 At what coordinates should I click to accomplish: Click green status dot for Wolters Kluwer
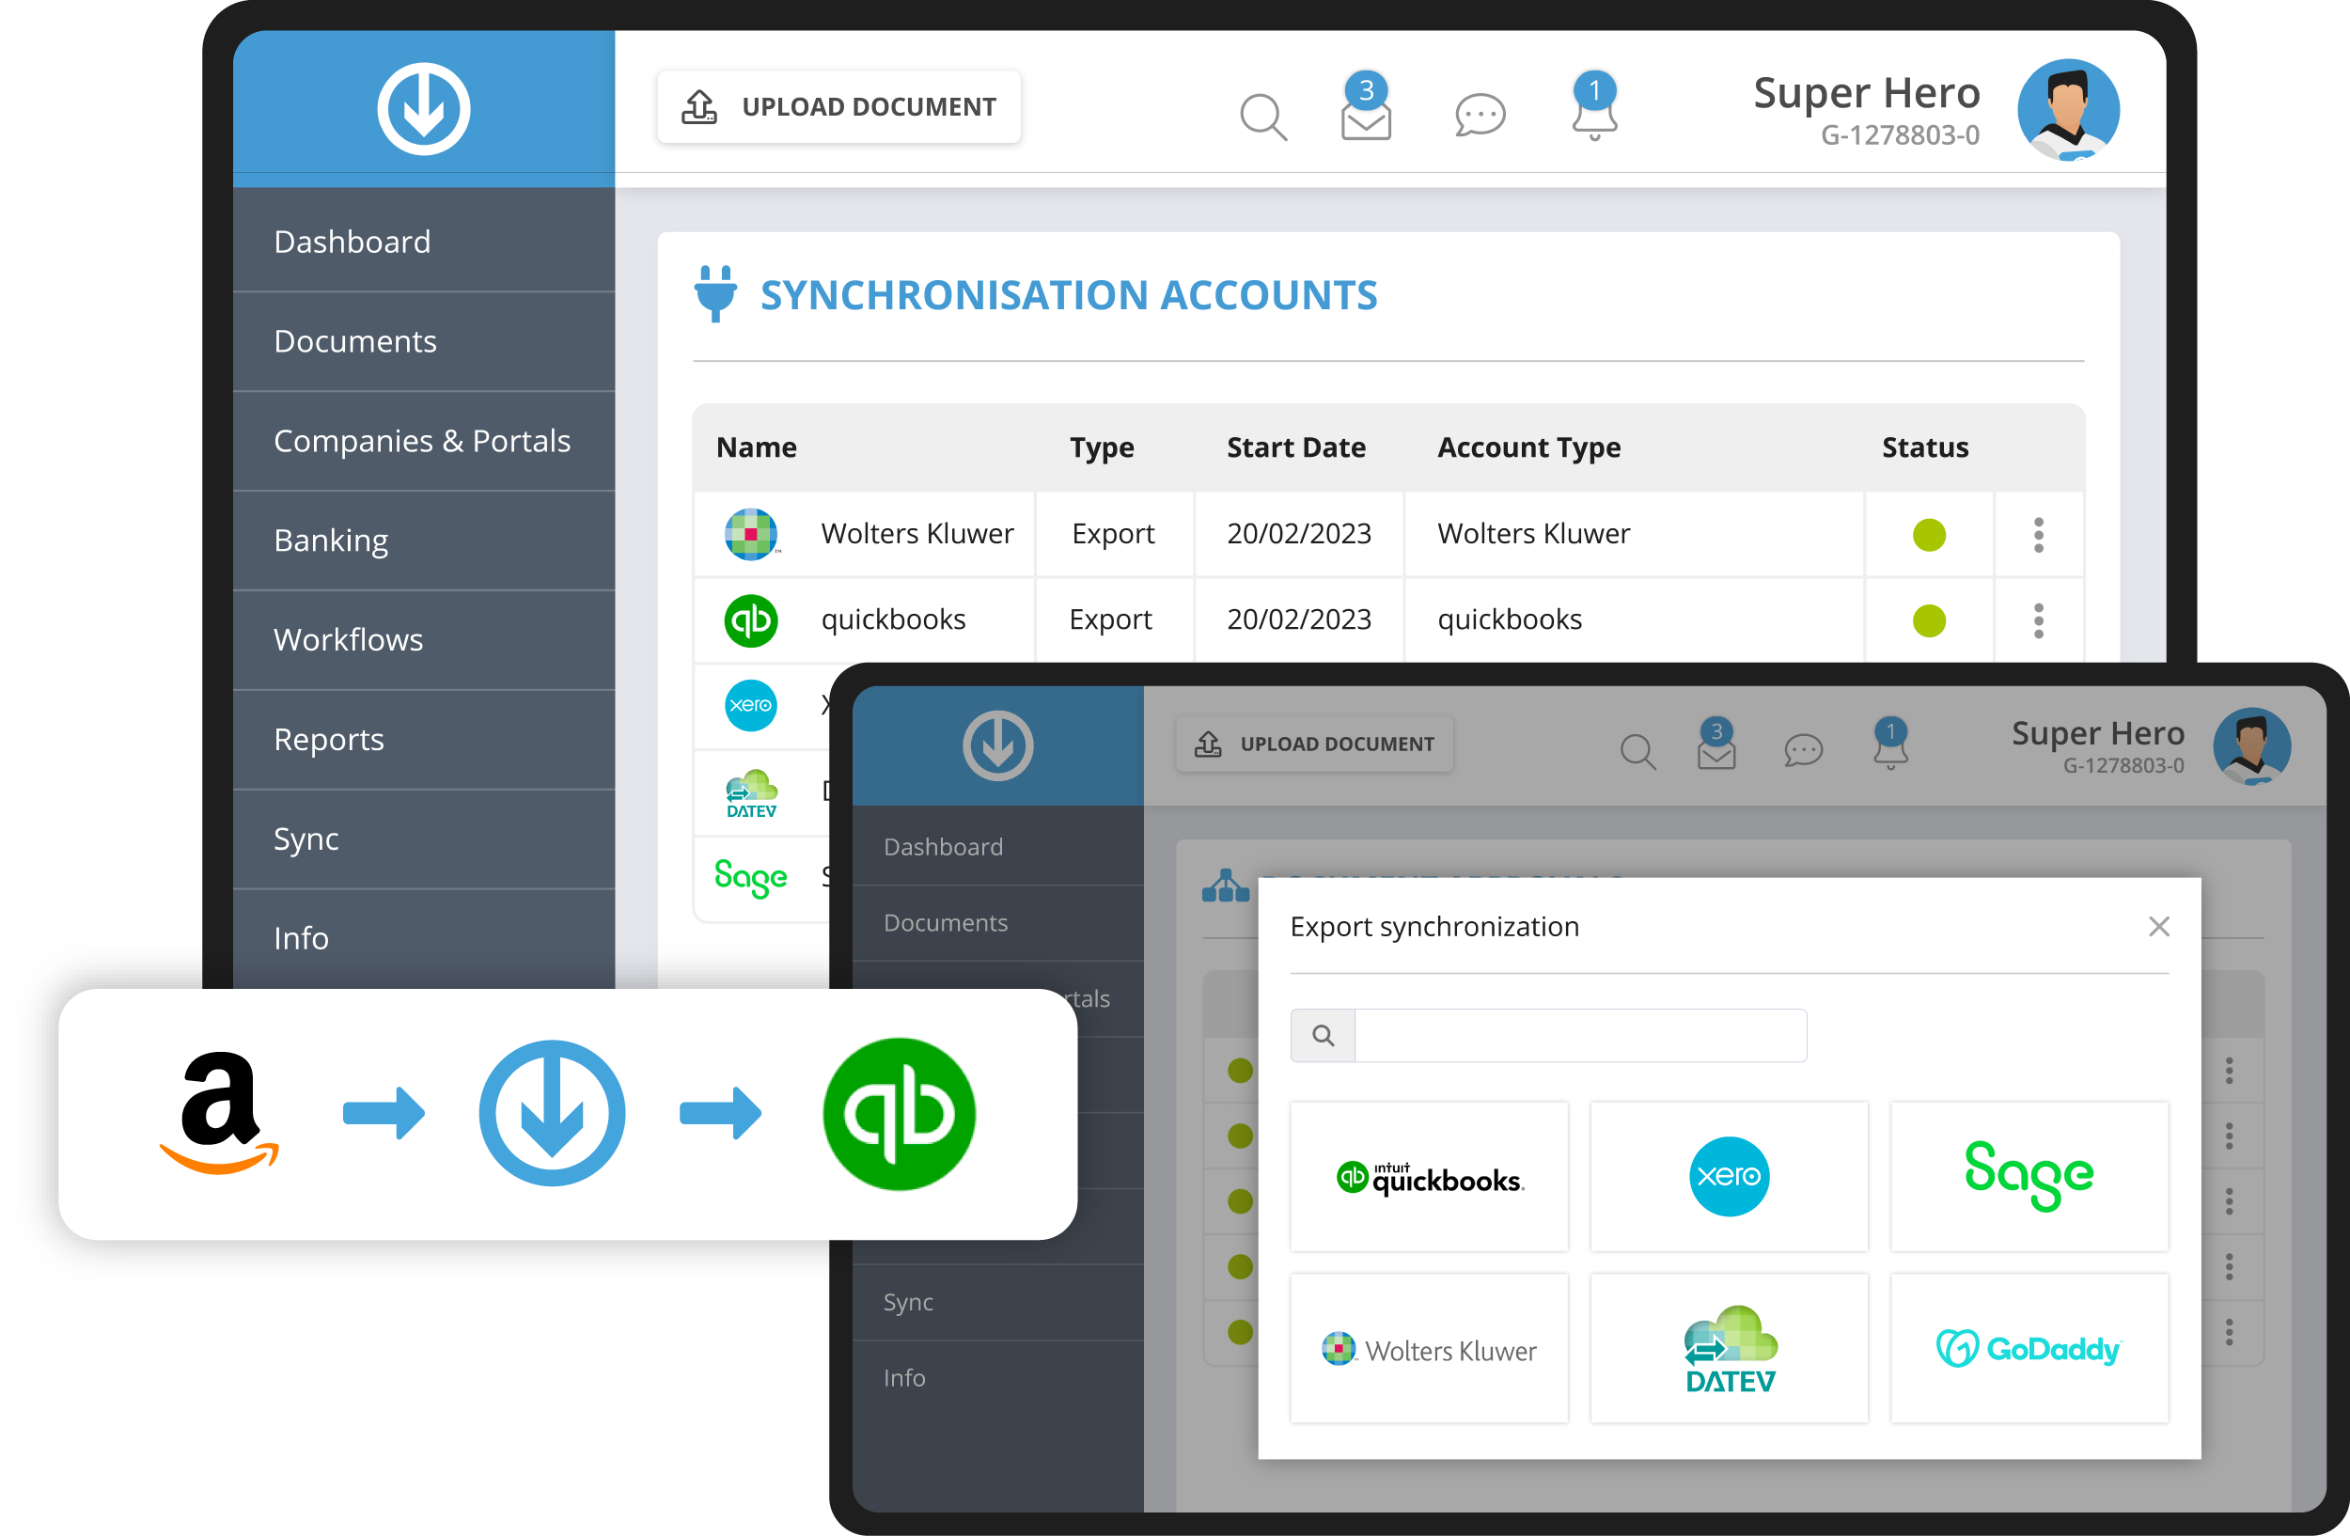pos(1928,535)
